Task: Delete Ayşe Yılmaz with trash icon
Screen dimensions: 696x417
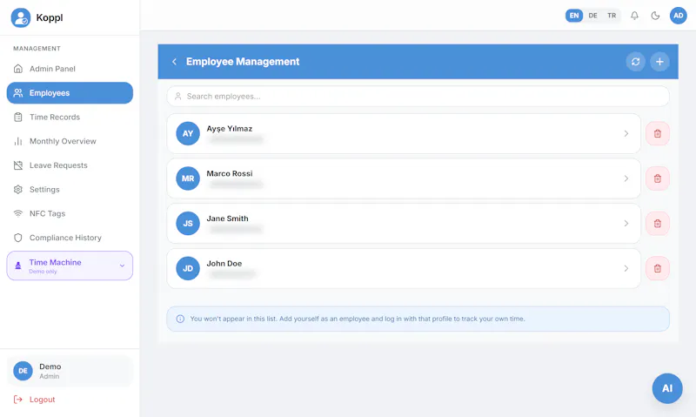Action: (x=658, y=134)
